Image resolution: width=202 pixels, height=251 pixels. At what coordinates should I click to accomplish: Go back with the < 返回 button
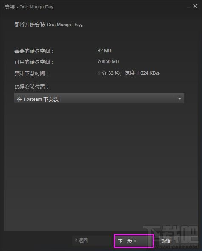pyautogui.click(x=81, y=240)
